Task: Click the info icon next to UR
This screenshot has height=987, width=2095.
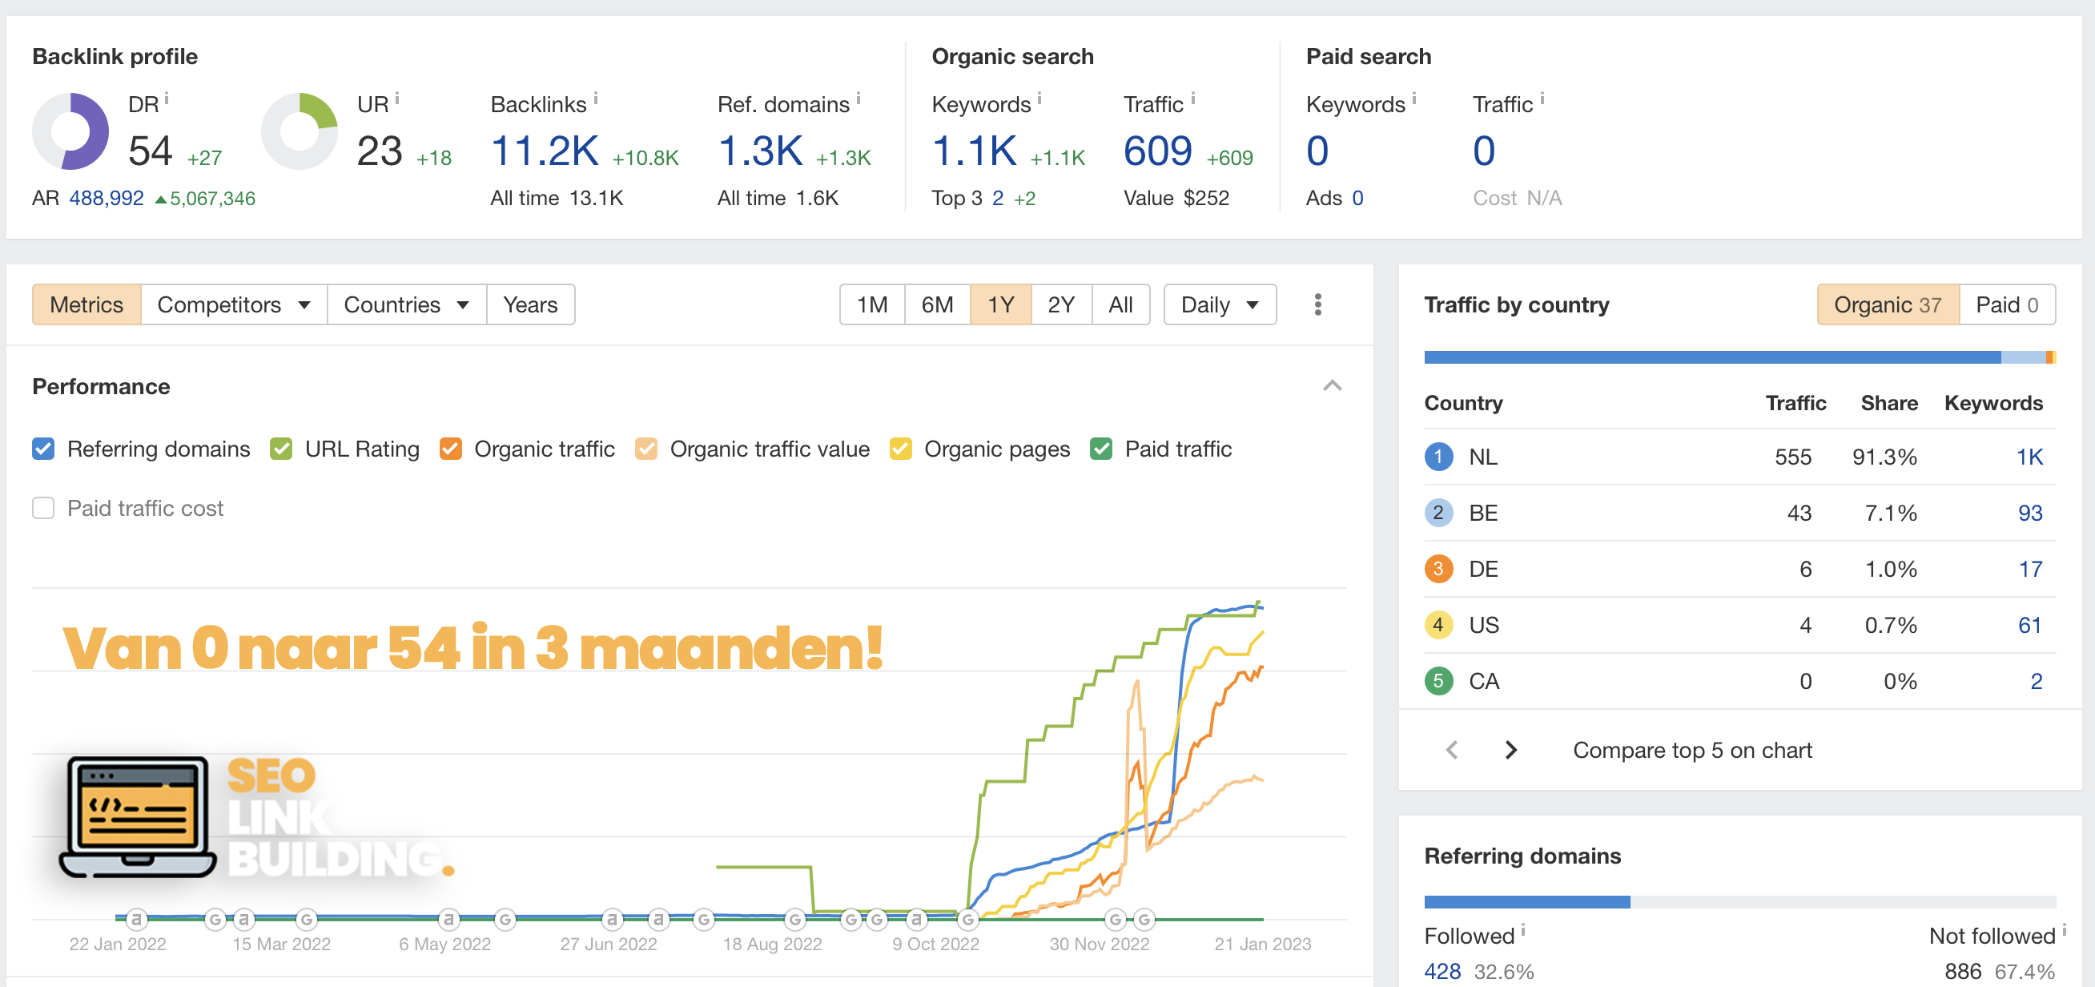Action: 397,99
